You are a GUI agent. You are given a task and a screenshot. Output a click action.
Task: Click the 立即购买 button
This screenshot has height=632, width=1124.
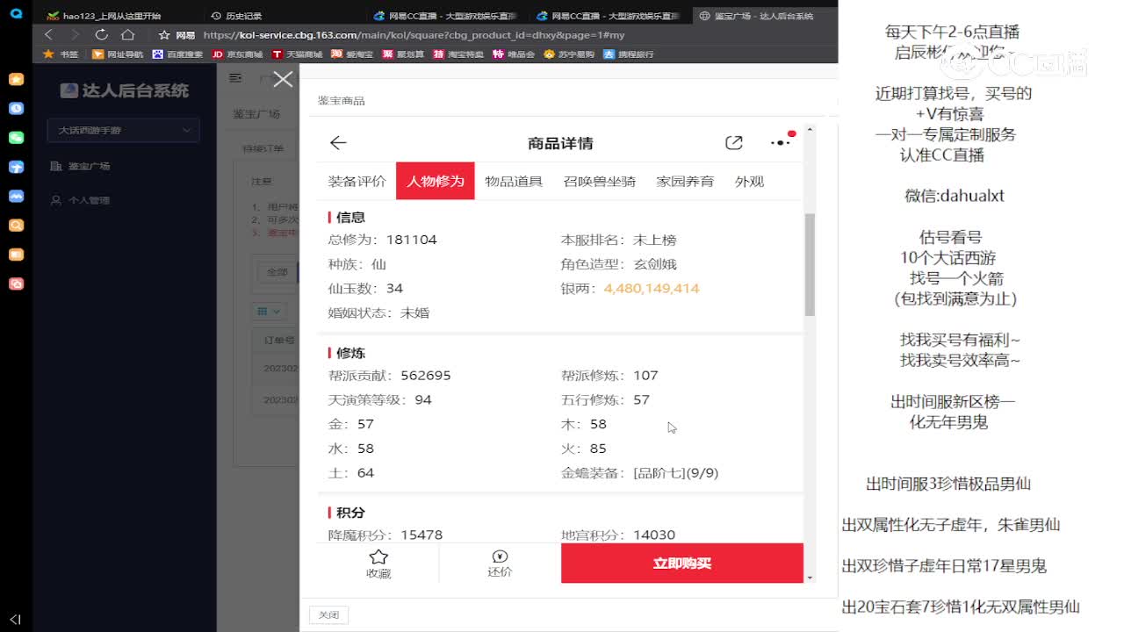[682, 564]
